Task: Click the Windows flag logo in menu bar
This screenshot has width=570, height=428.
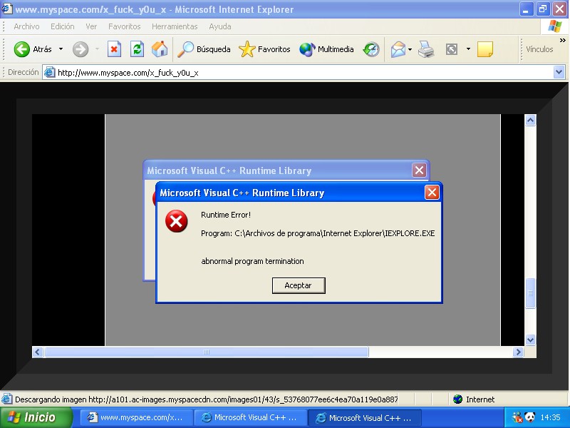Action: (x=555, y=26)
